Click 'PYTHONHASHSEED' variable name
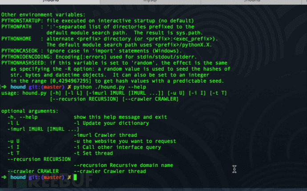The height and width of the screenshot is (191, 307). pyautogui.click(x=24, y=63)
